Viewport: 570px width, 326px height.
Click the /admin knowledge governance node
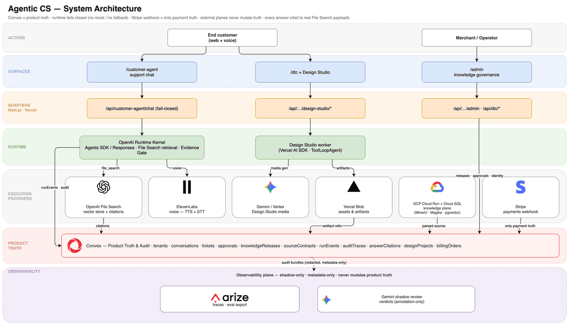click(477, 72)
